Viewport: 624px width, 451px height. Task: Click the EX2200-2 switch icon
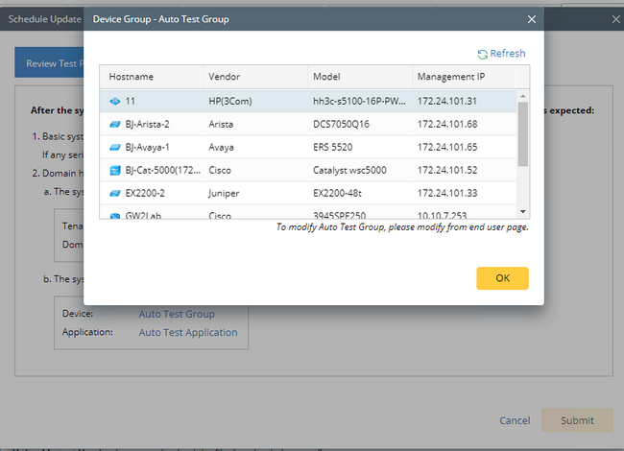pos(114,193)
